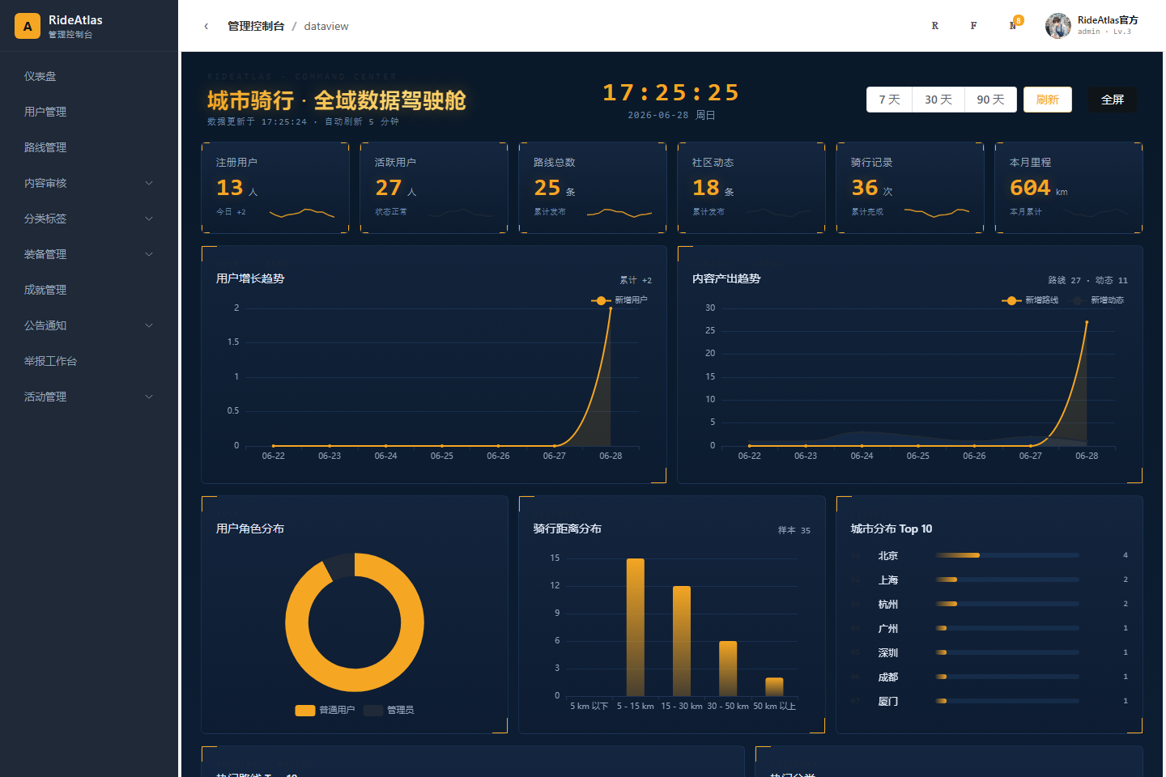
Task: Expand the 内容审核 submenu chevron
Action: point(149,183)
